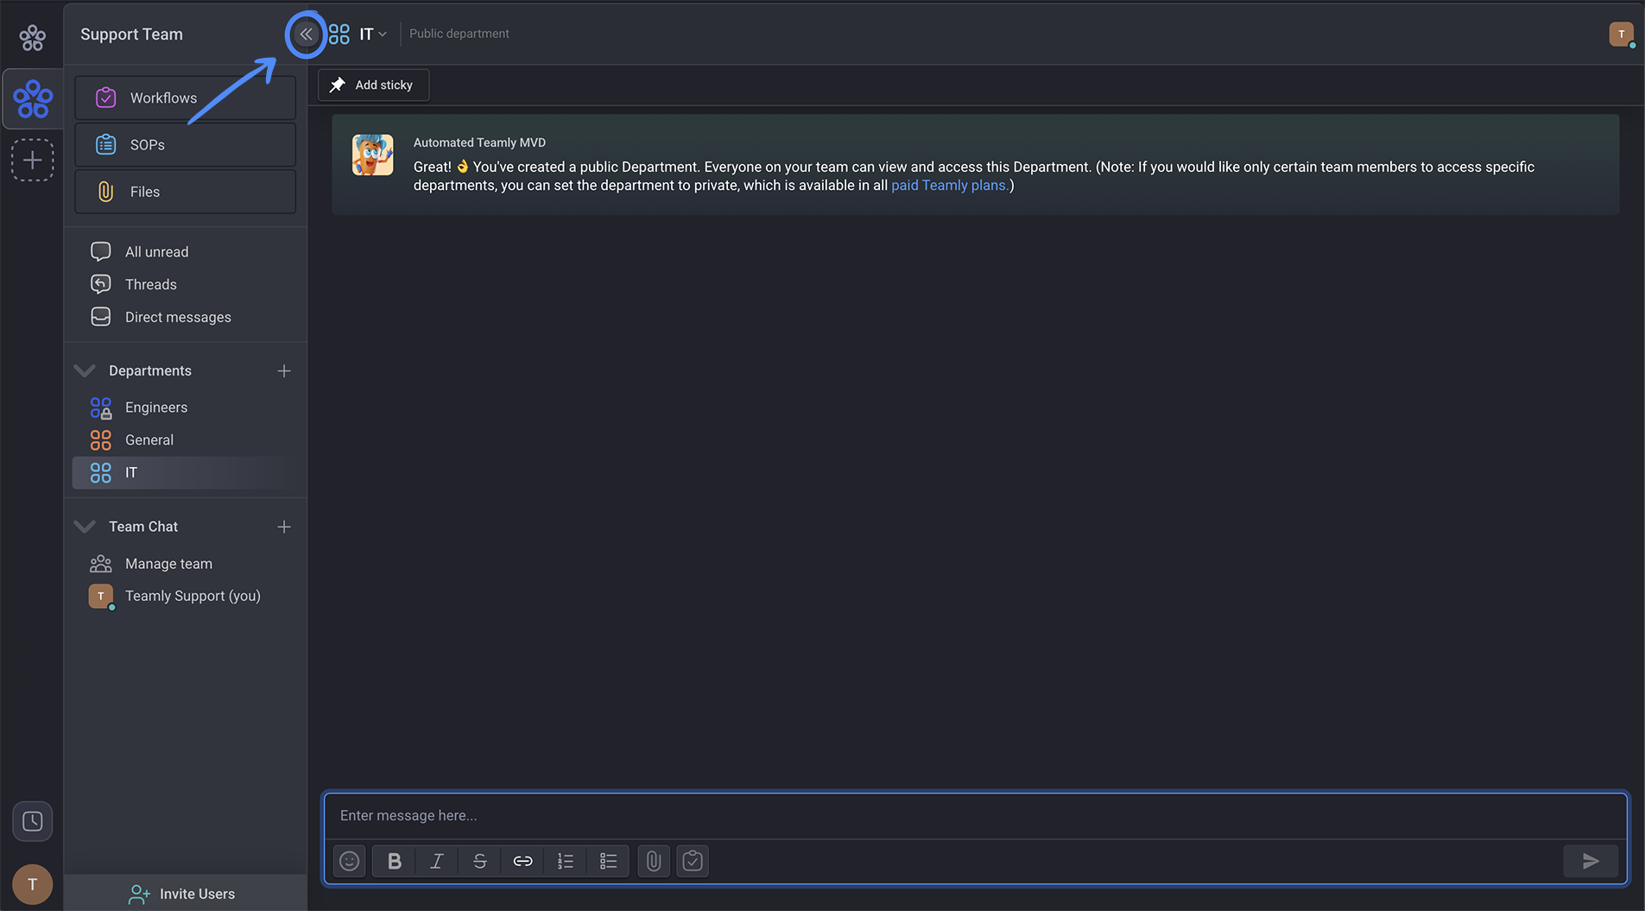Select the IT department in sidebar
This screenshot has width=1645, height=911.
pos(185,472)
